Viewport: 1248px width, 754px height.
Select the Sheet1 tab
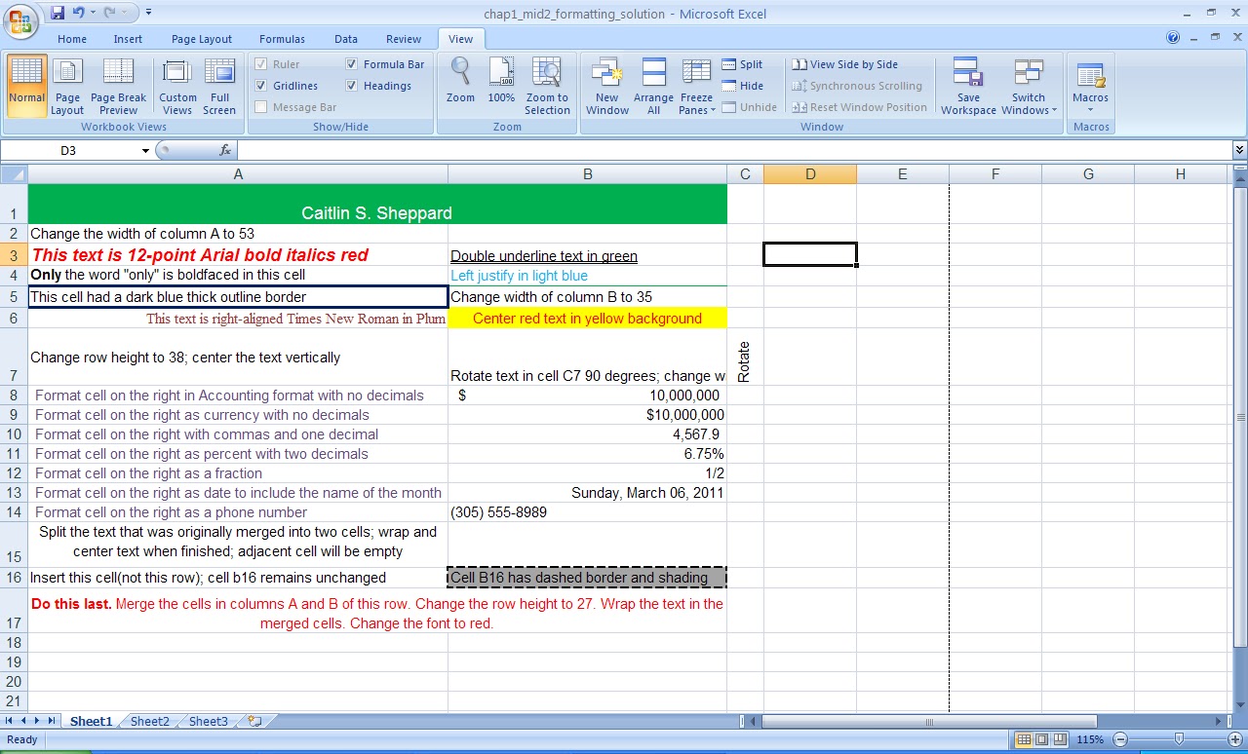point(91,722)
